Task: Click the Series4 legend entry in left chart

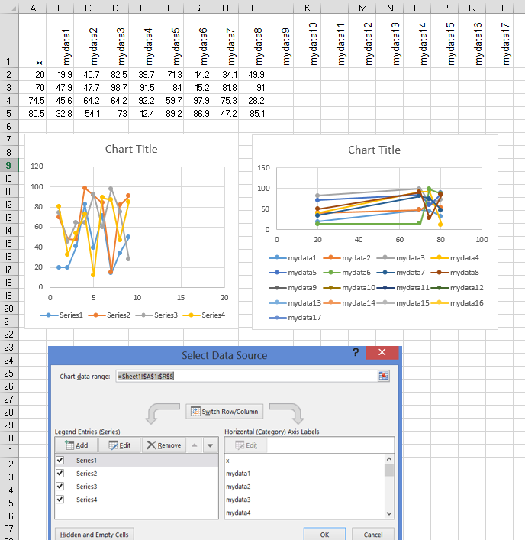Action: tap(204, 315)
